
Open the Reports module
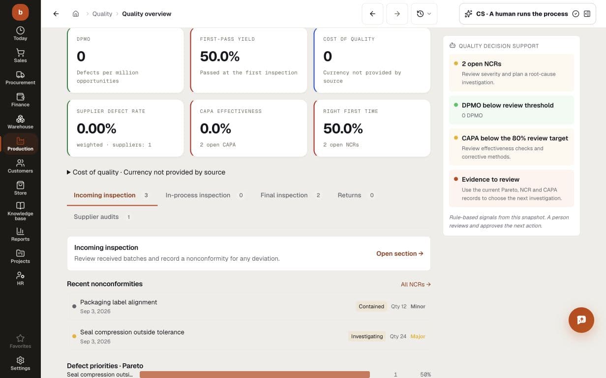click(20, 234)
